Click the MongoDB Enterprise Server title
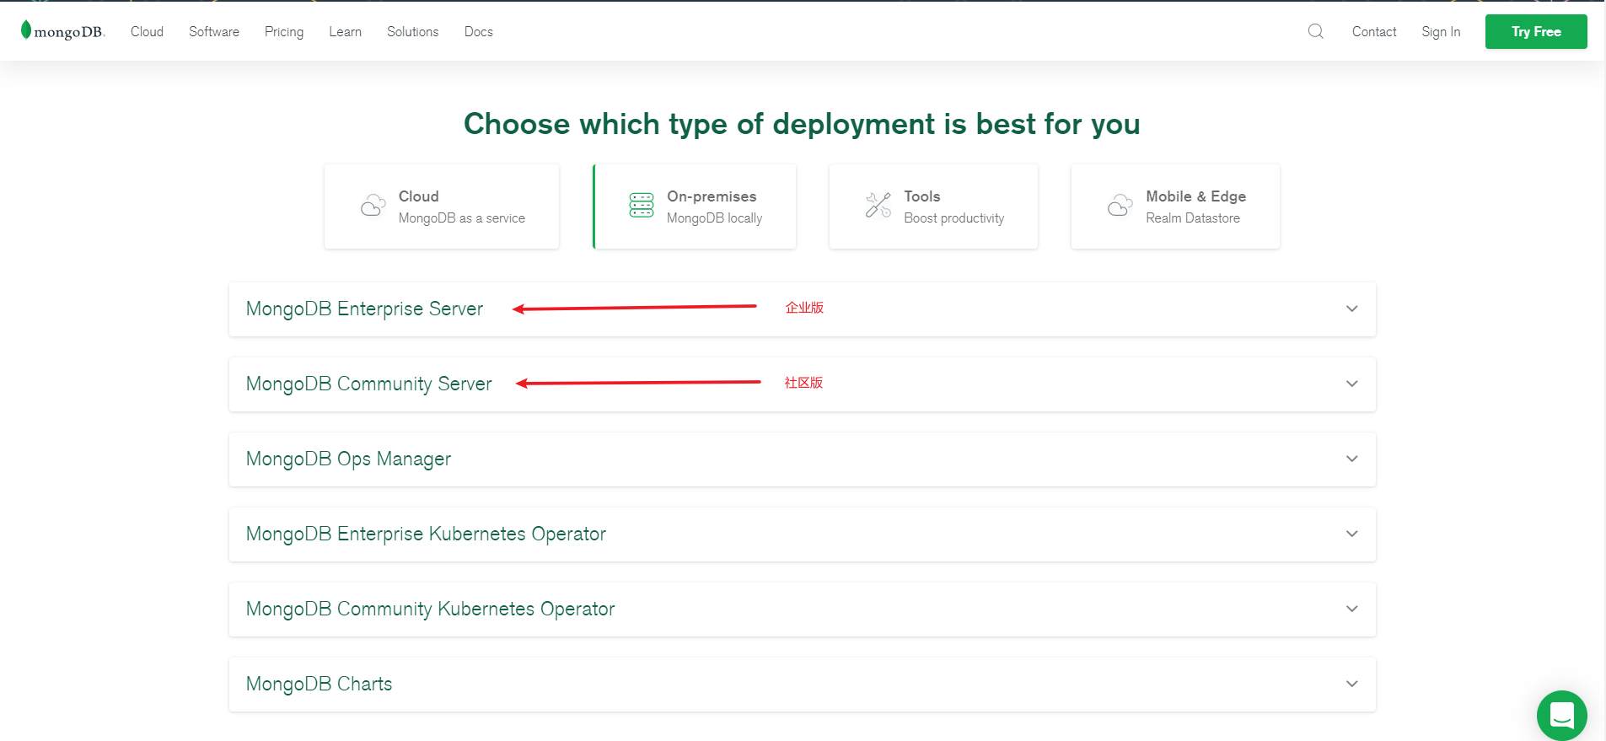Screen dimensions: 1606x741 click(x=364, y=309)
